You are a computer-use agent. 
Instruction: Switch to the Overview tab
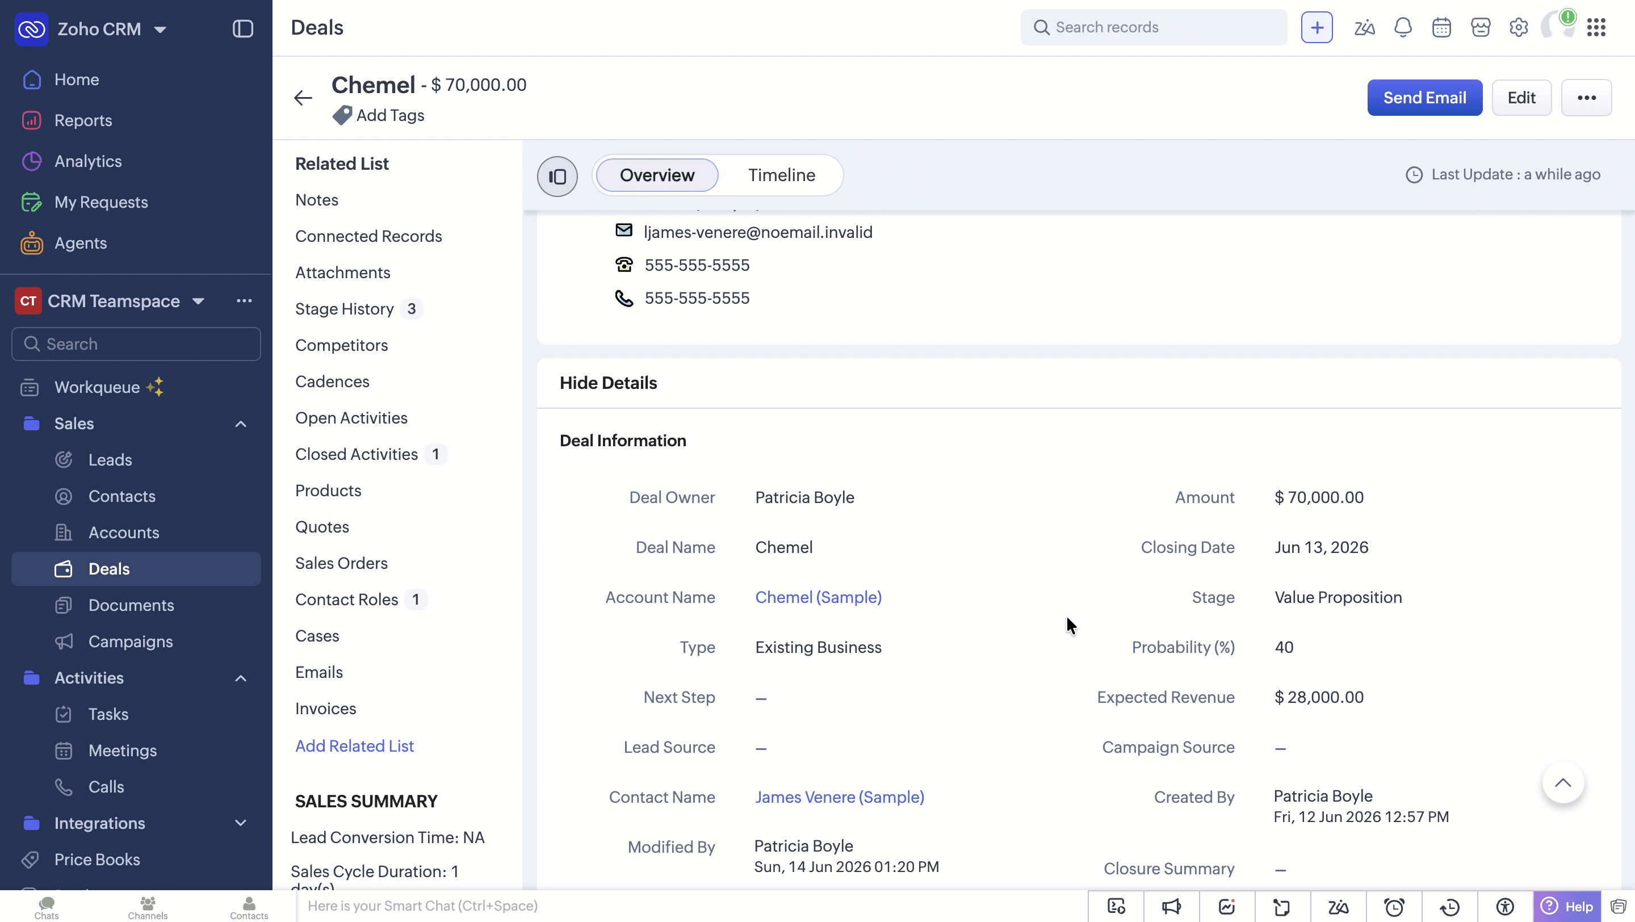(657, 175)
